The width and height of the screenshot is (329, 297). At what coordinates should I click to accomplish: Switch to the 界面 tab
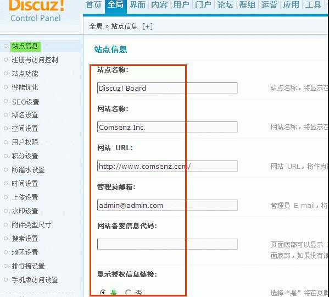pyautogui.click(x=138, y=4)
